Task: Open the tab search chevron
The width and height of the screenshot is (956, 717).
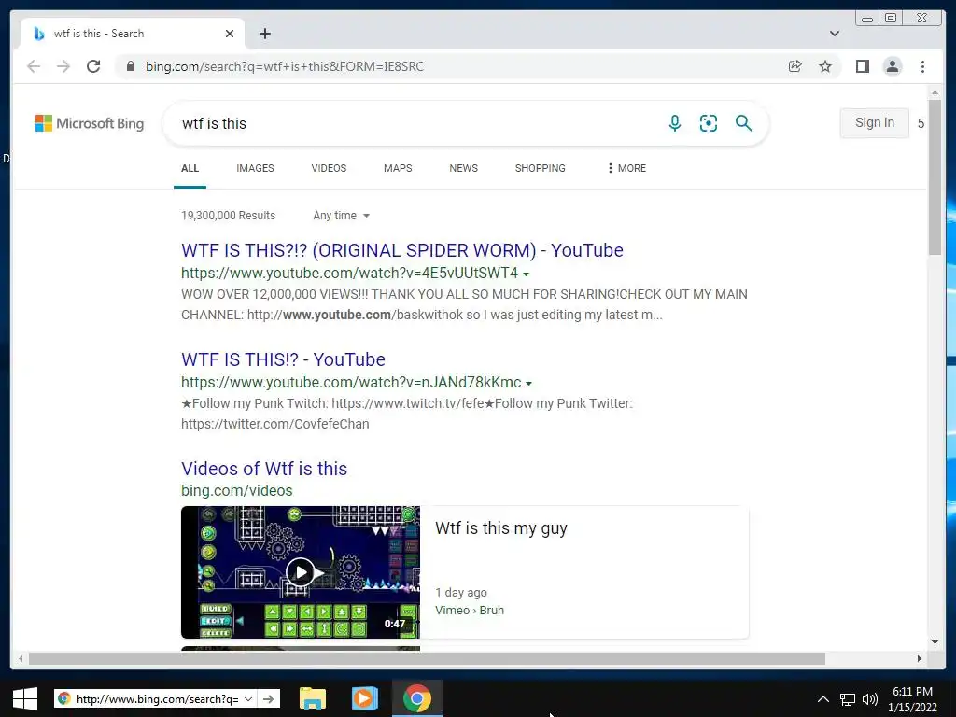Action: pos(835,34)
